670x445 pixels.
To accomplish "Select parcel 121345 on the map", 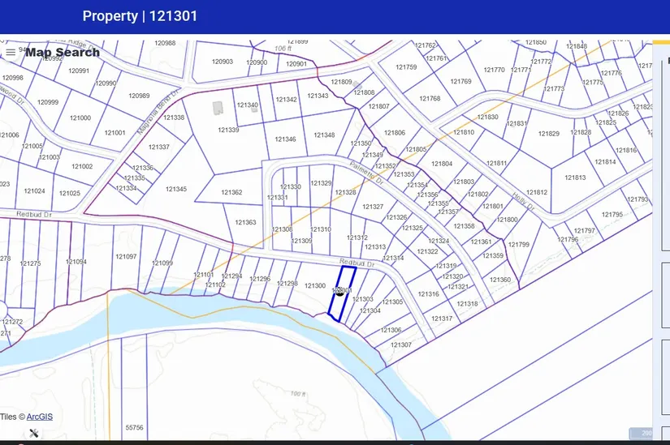I will pyautogui.click(x=176, y=190).
